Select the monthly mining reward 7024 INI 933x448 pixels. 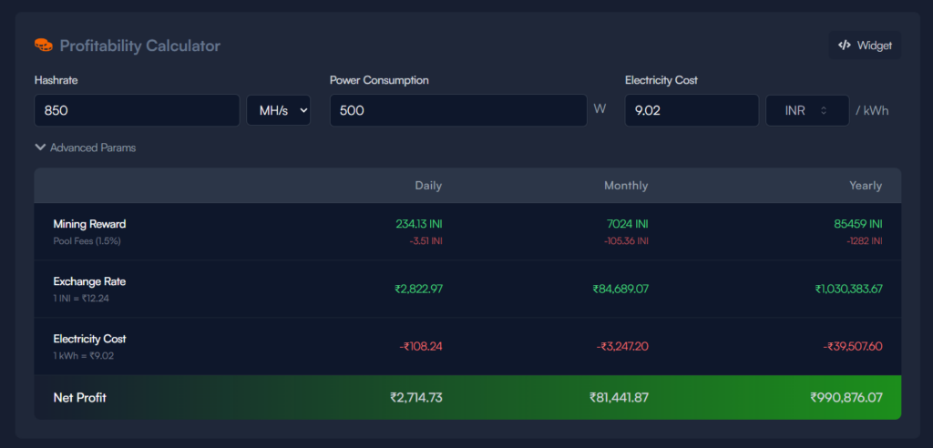point(629,224)
